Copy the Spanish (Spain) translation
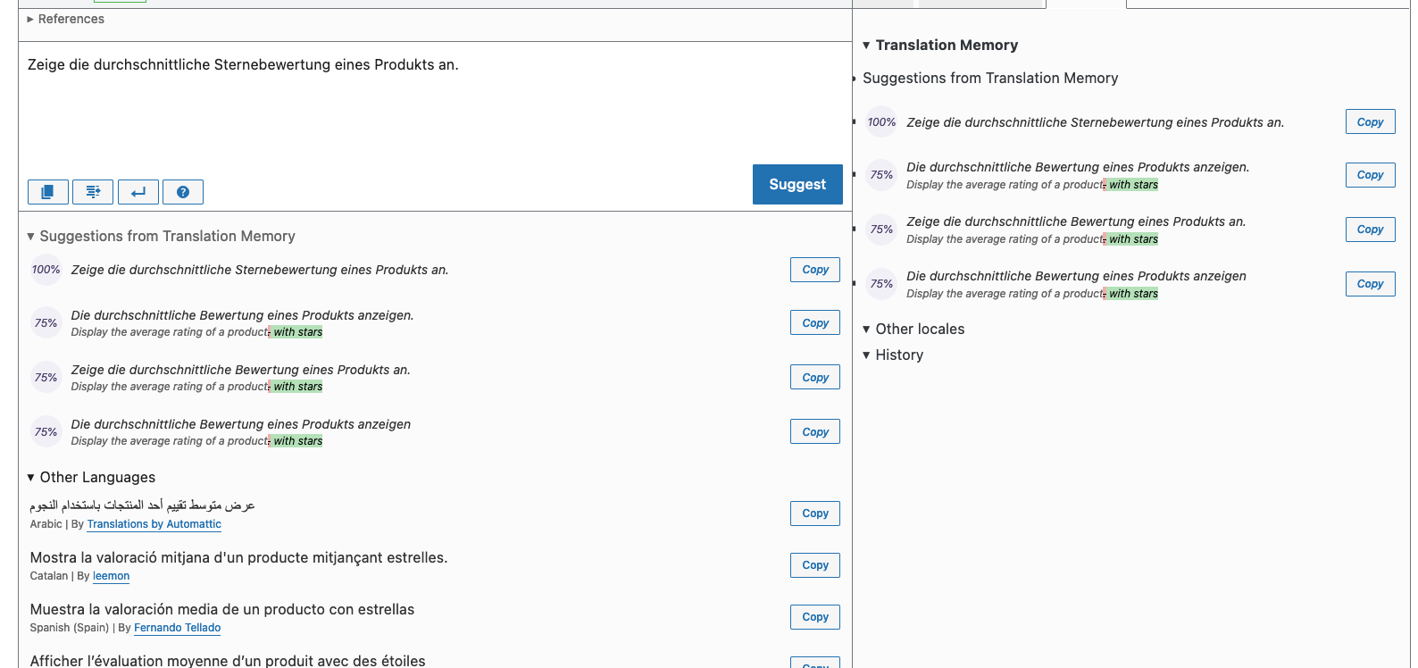 [x=815, y=617]
